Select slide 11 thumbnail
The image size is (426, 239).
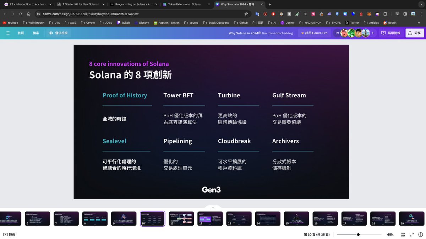click(x=181, y=219)
